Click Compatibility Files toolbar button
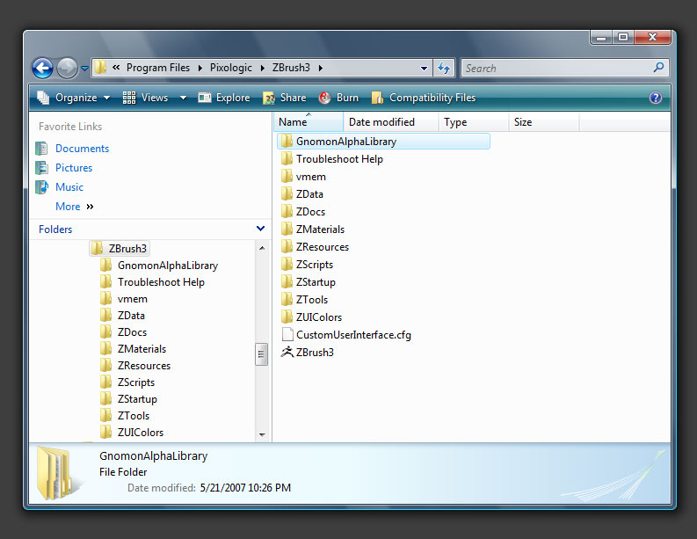The width and height of the screenshot is (697, 539). [424, 98]
